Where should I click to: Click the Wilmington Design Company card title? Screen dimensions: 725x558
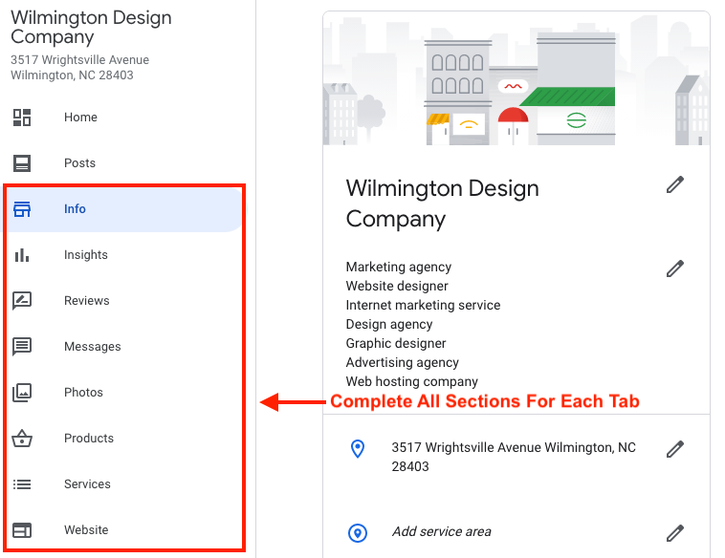(443, 204)
